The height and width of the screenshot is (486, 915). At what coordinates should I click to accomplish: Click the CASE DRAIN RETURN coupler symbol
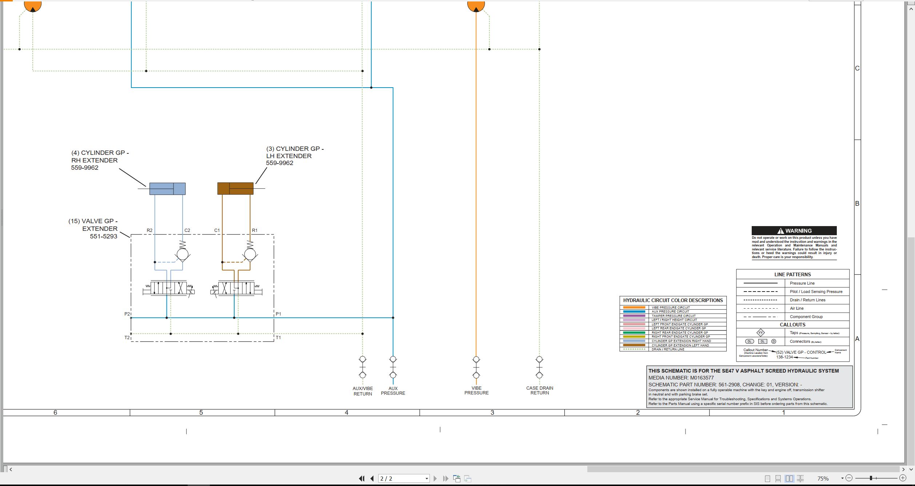click(539, 367)
